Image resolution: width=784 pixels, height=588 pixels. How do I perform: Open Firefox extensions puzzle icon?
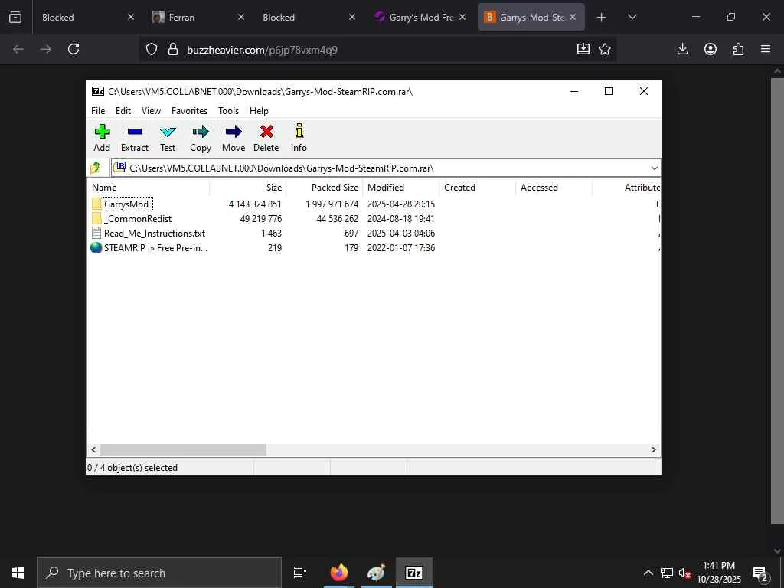tap(738, 49)
